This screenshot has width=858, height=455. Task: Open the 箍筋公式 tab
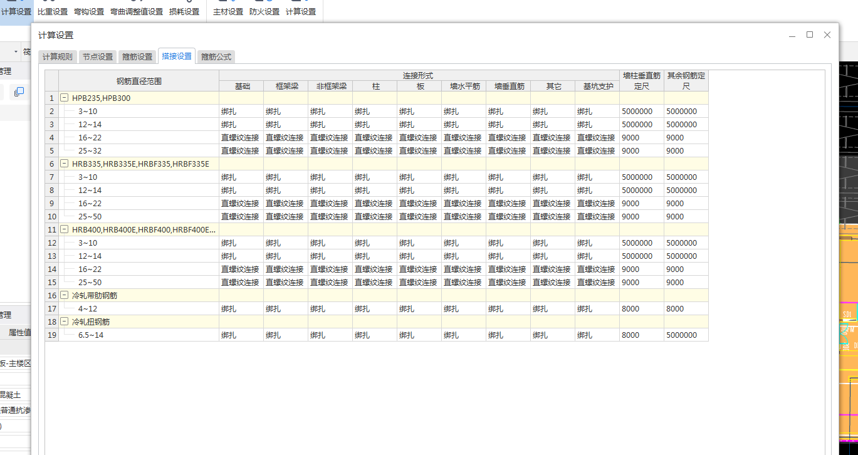coord(216,56)
